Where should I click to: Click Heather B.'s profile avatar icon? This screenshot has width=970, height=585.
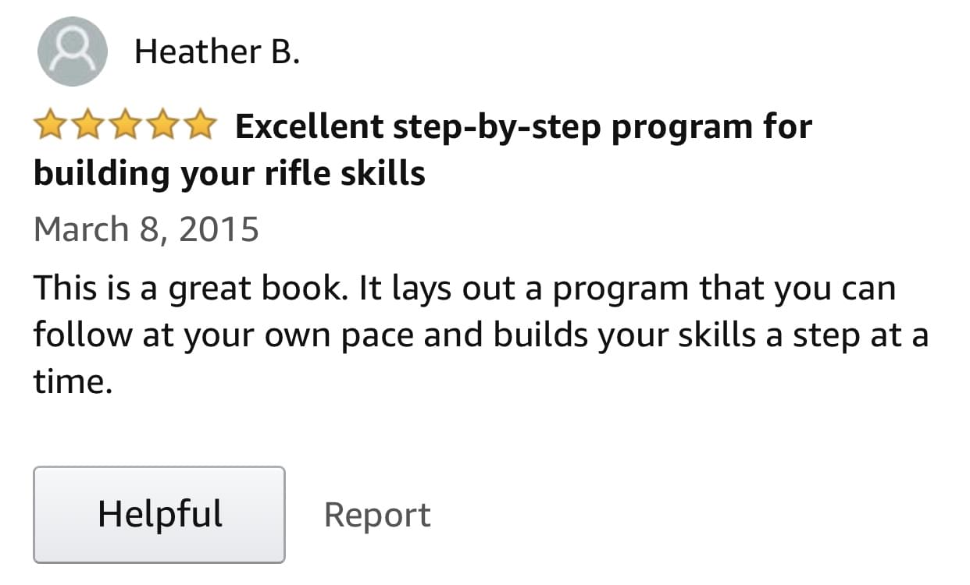pos(72,51)
